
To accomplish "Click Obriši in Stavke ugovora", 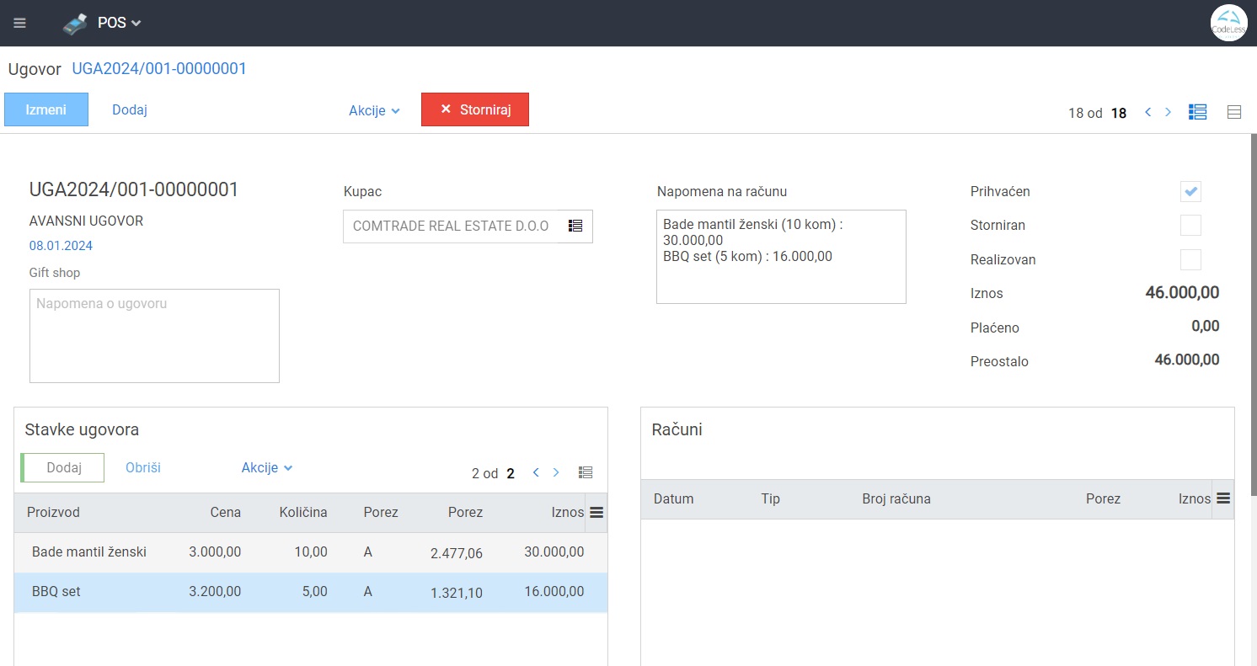I will pyautogui.click(x=143, y=467).
